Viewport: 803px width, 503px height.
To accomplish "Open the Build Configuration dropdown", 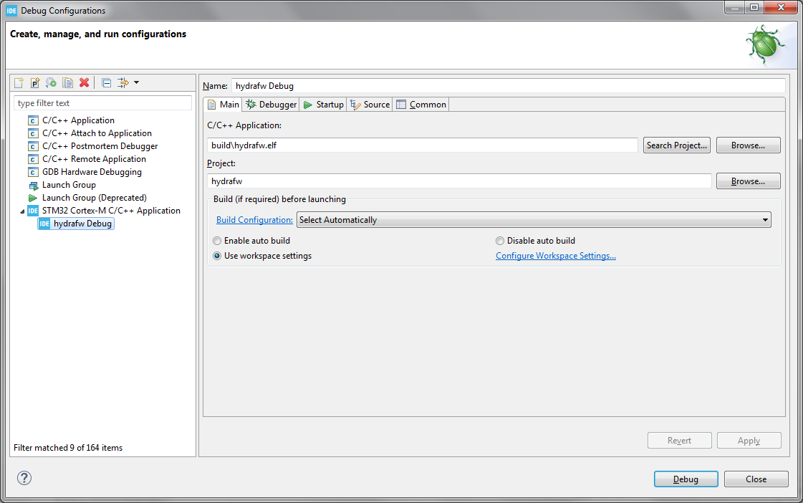I will pos(766,219).
